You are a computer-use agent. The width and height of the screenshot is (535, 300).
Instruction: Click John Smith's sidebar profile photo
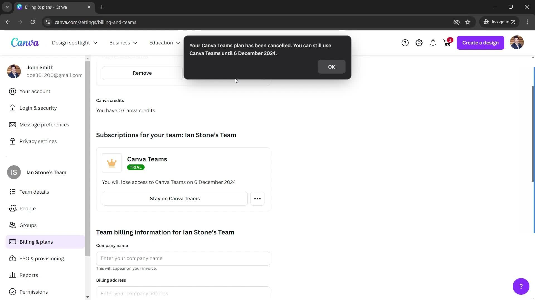14,71
